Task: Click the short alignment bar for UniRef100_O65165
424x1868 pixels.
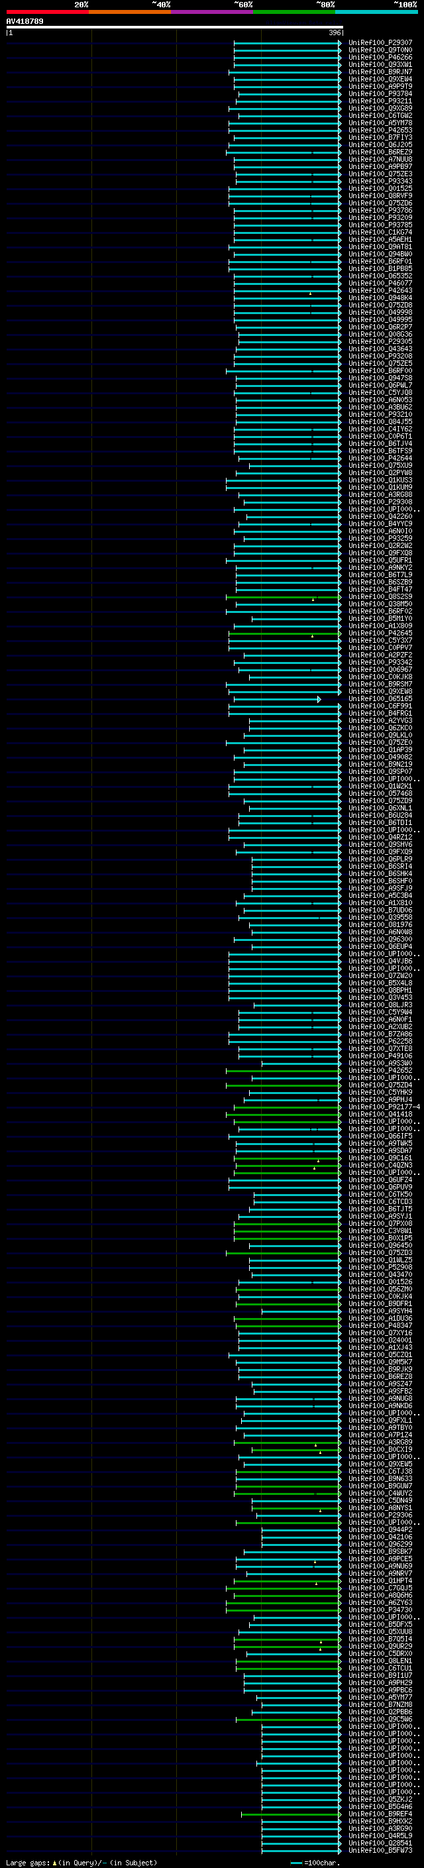Action: [276, 699]
